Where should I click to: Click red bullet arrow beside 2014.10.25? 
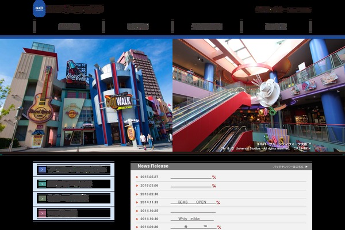(x=137, y=211)
